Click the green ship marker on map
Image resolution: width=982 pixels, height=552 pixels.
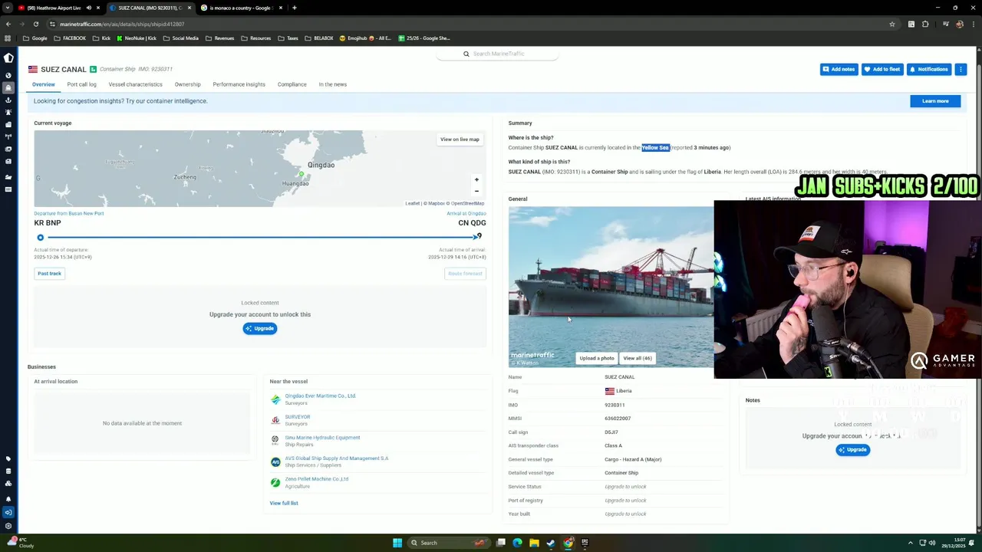pyautogui.click(x=302, y=176)
